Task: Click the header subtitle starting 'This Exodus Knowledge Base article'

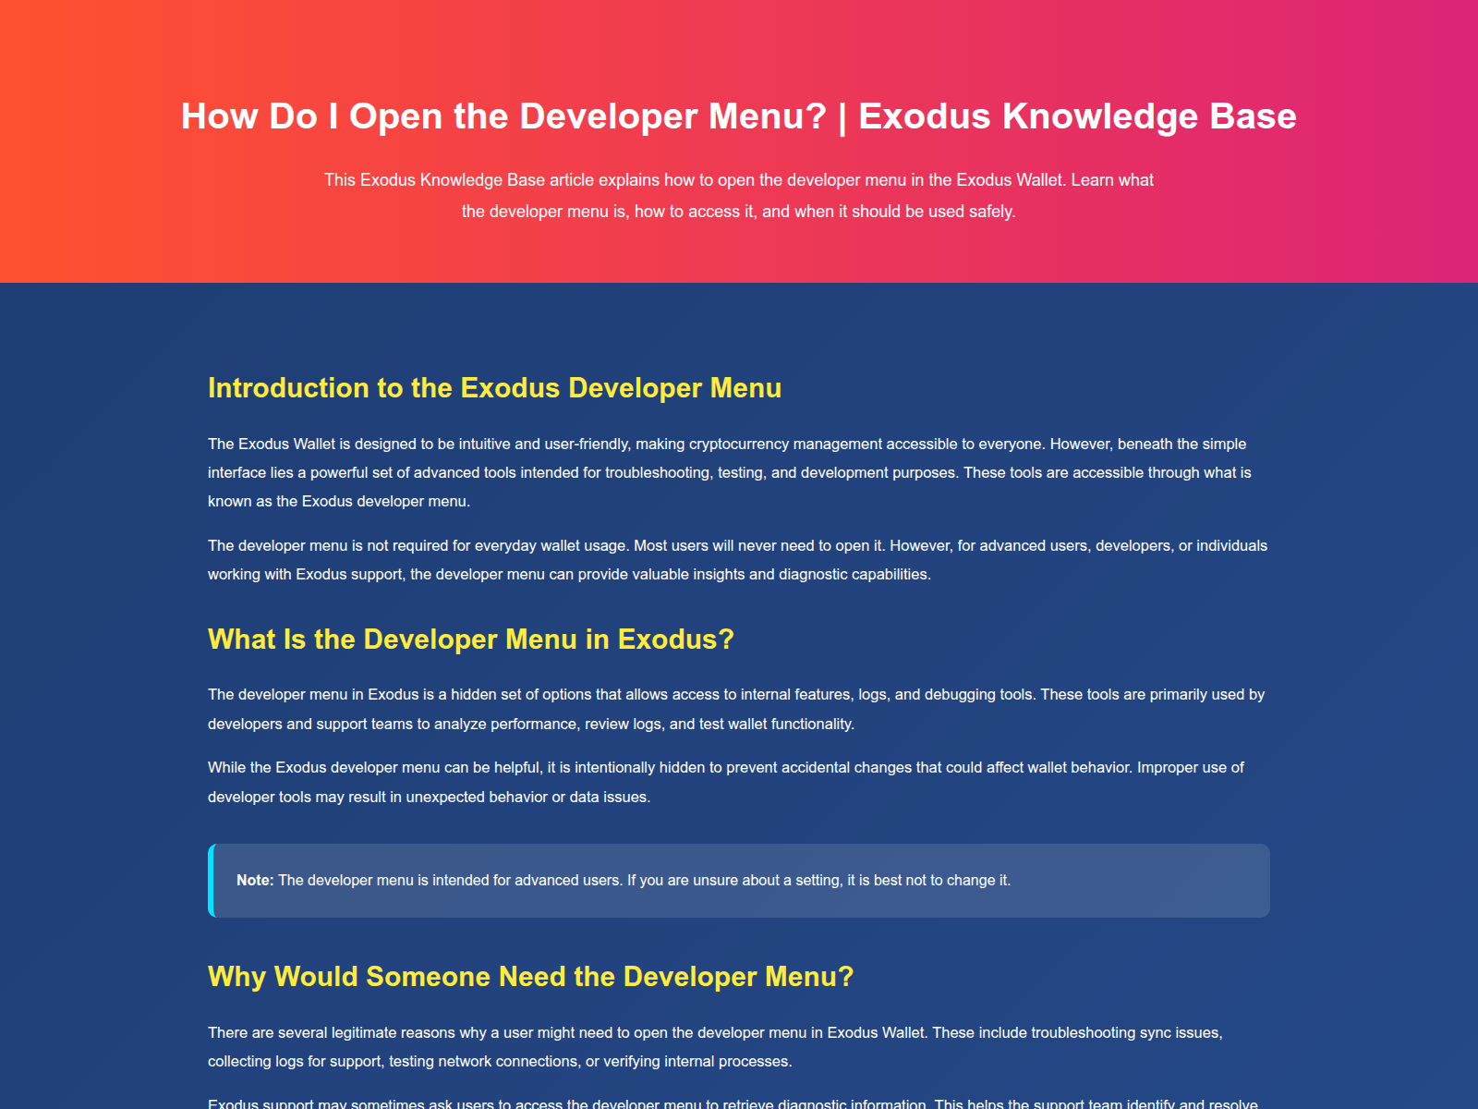Action: click(x=739, y=196)
